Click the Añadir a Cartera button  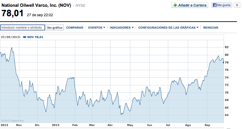coord(190,5)
